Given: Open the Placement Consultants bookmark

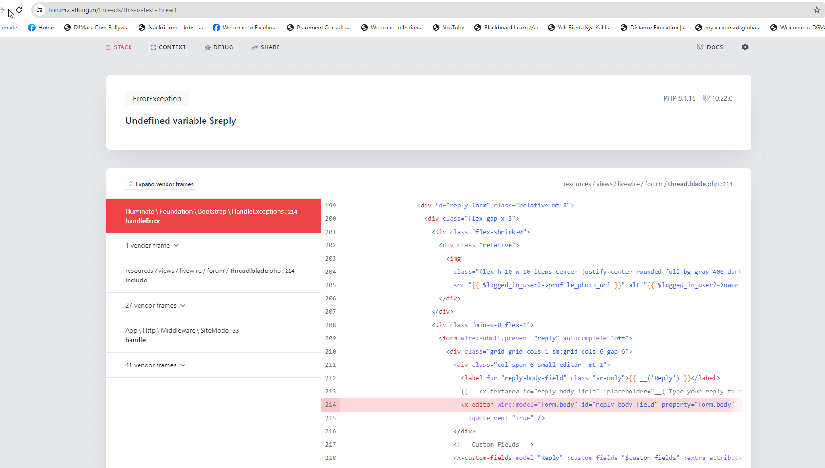Looking at the screenshot, I should [x=319, y=28].
